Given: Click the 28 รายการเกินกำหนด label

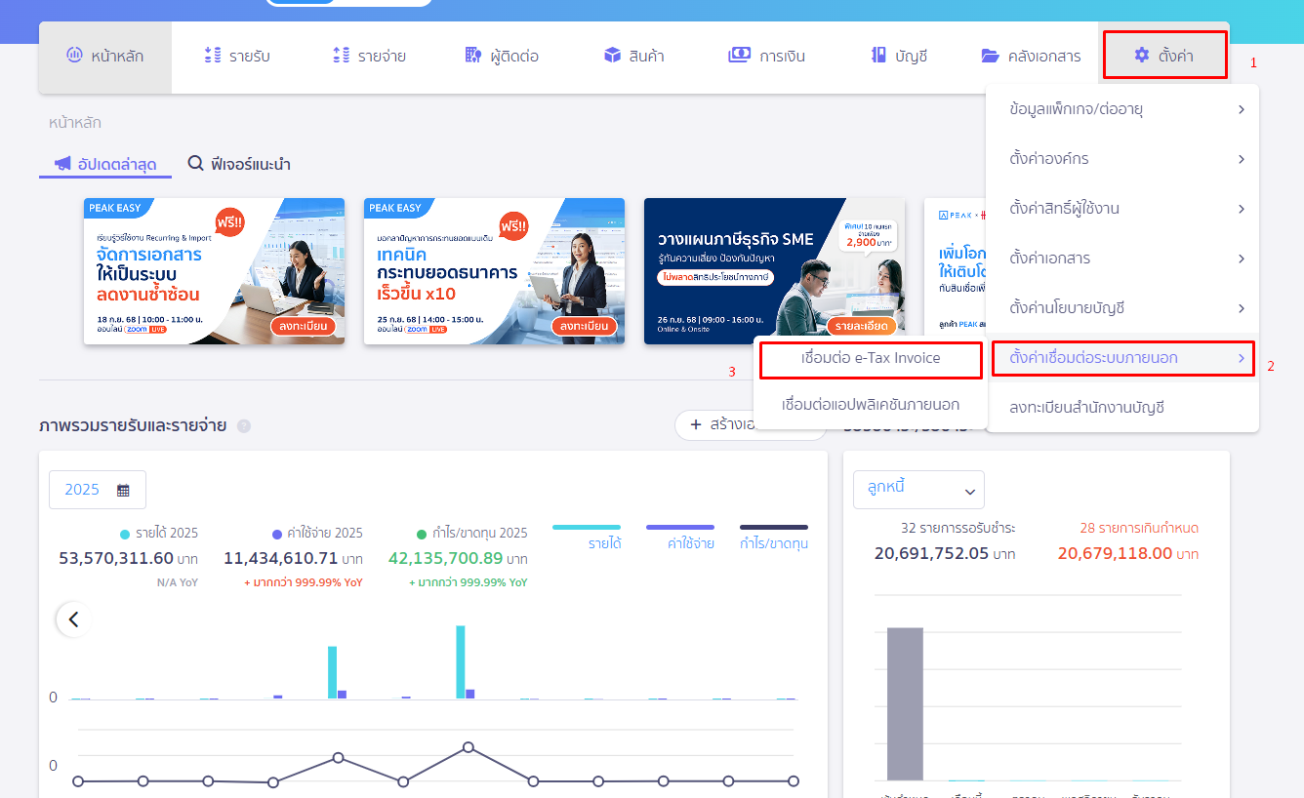Looking at the screenshot, I should (x=1139, y=528).
